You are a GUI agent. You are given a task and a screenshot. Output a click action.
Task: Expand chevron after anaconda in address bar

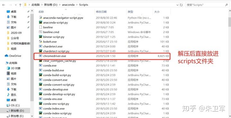click(x=77, y=5)
